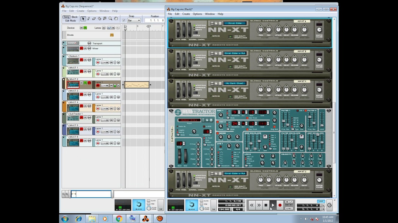Open the Rack window File menu
398x223 pixels.
click(170, 14)
